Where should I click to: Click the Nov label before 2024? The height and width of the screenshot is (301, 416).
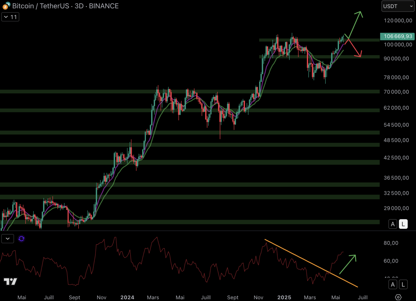(101, 297)
